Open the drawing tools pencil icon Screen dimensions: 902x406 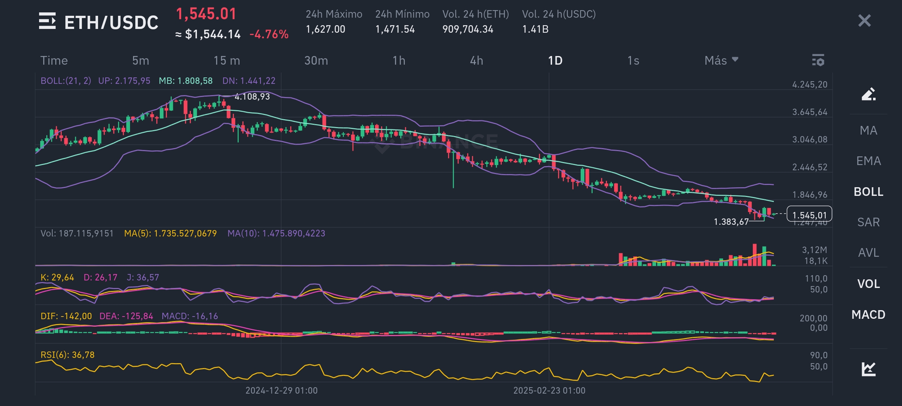point(868,95)
